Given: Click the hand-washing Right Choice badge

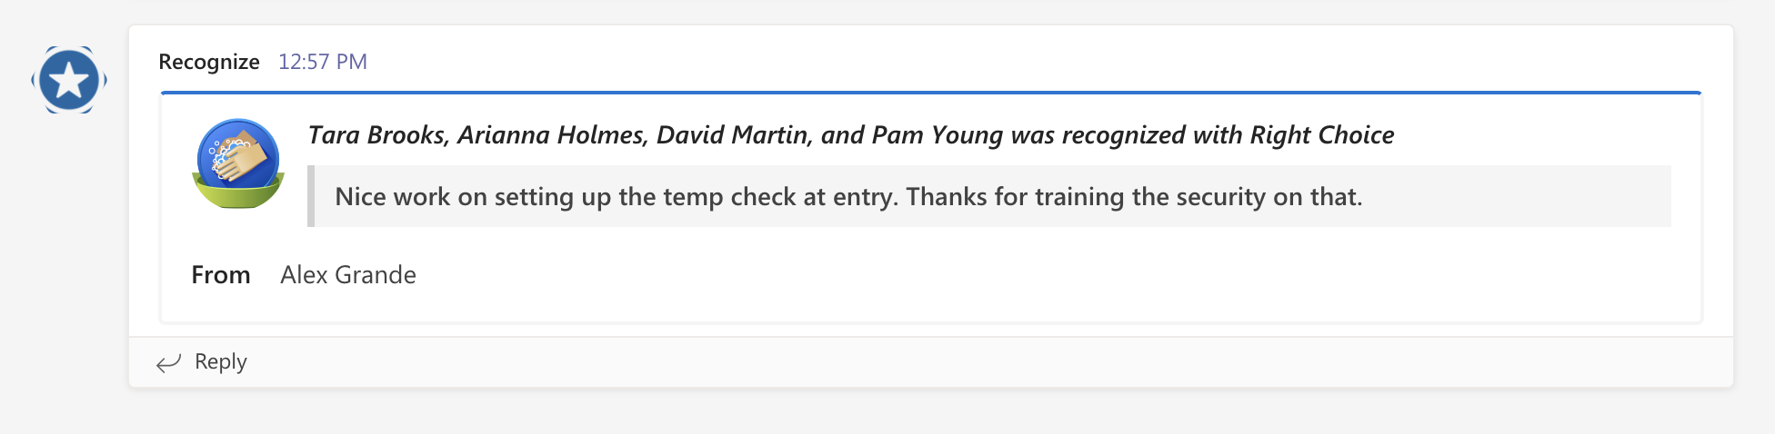Looking at the screenshot, I should [x=238, y=164].
